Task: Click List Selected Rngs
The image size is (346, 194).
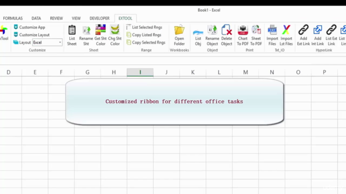Action: (x=144, y=27)
